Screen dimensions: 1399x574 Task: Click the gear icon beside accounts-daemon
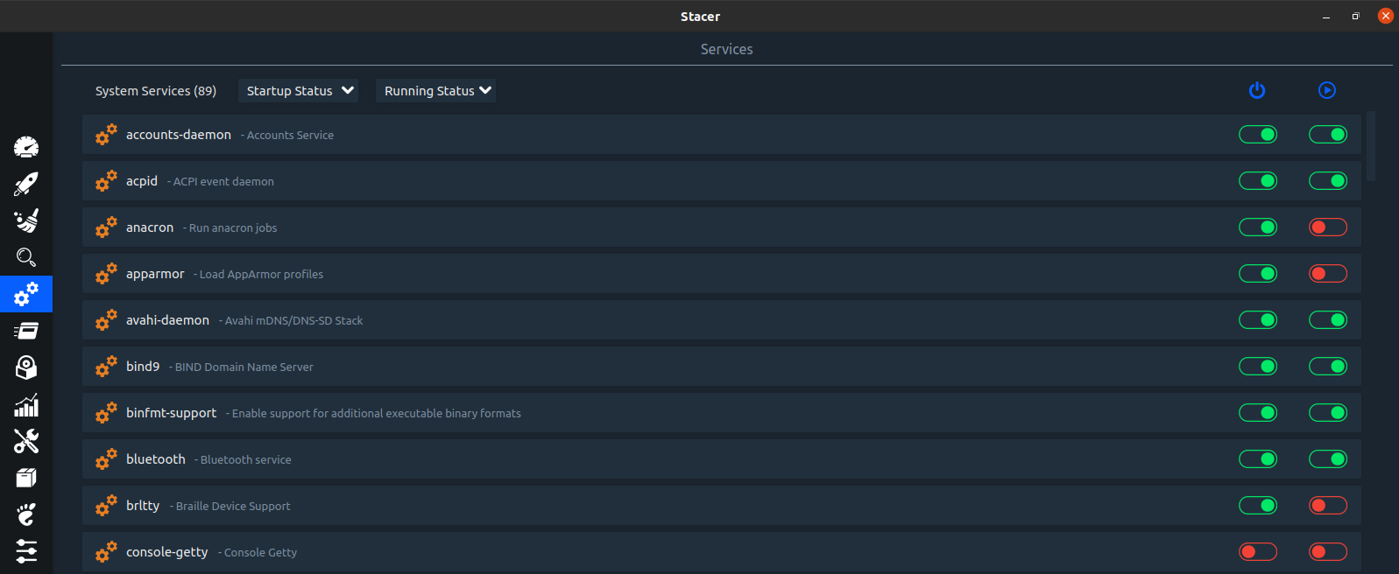(106, 135)
